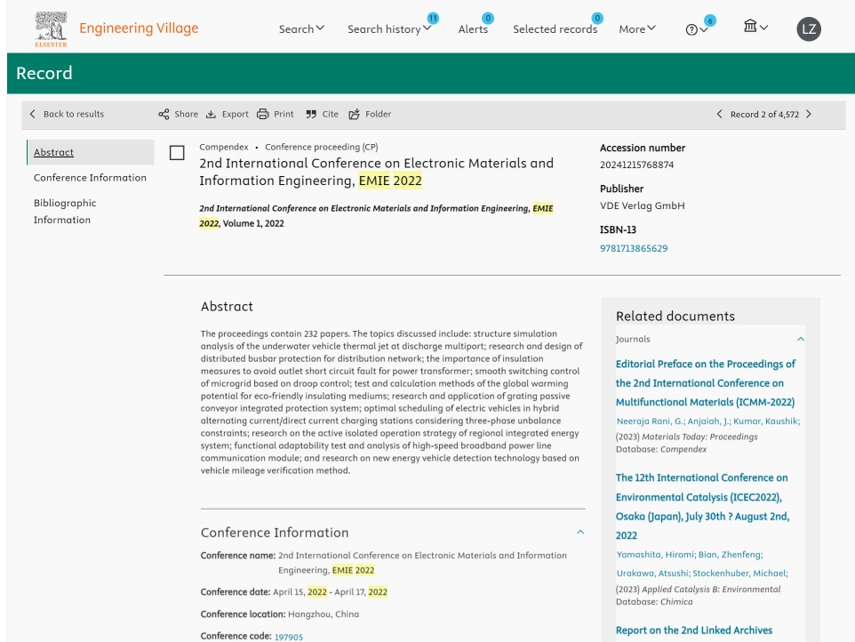Go to previous record arrow

point(720,114)
